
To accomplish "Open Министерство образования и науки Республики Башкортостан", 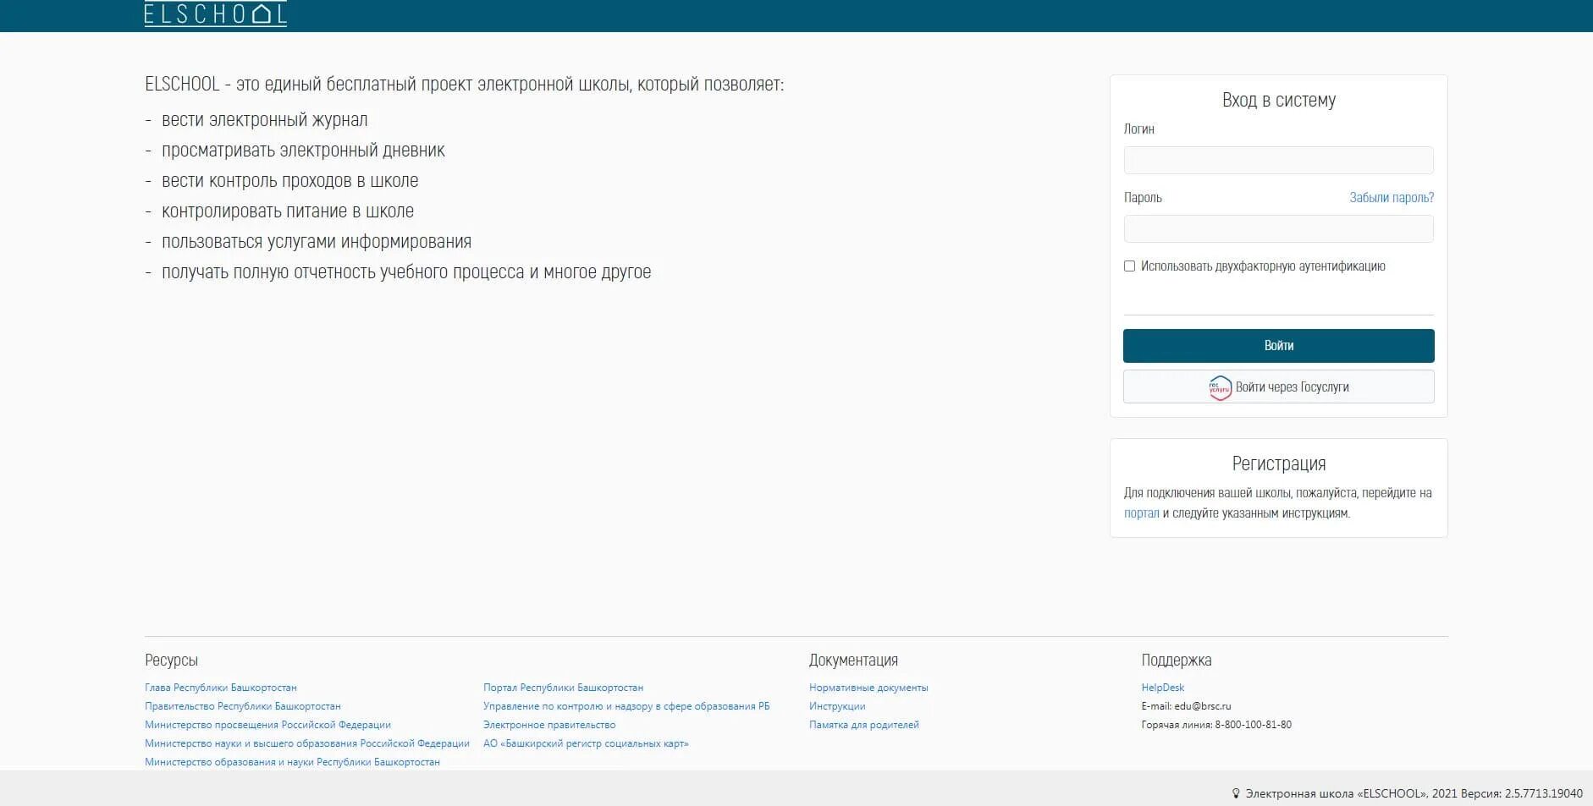I will (x=292, y=762).
